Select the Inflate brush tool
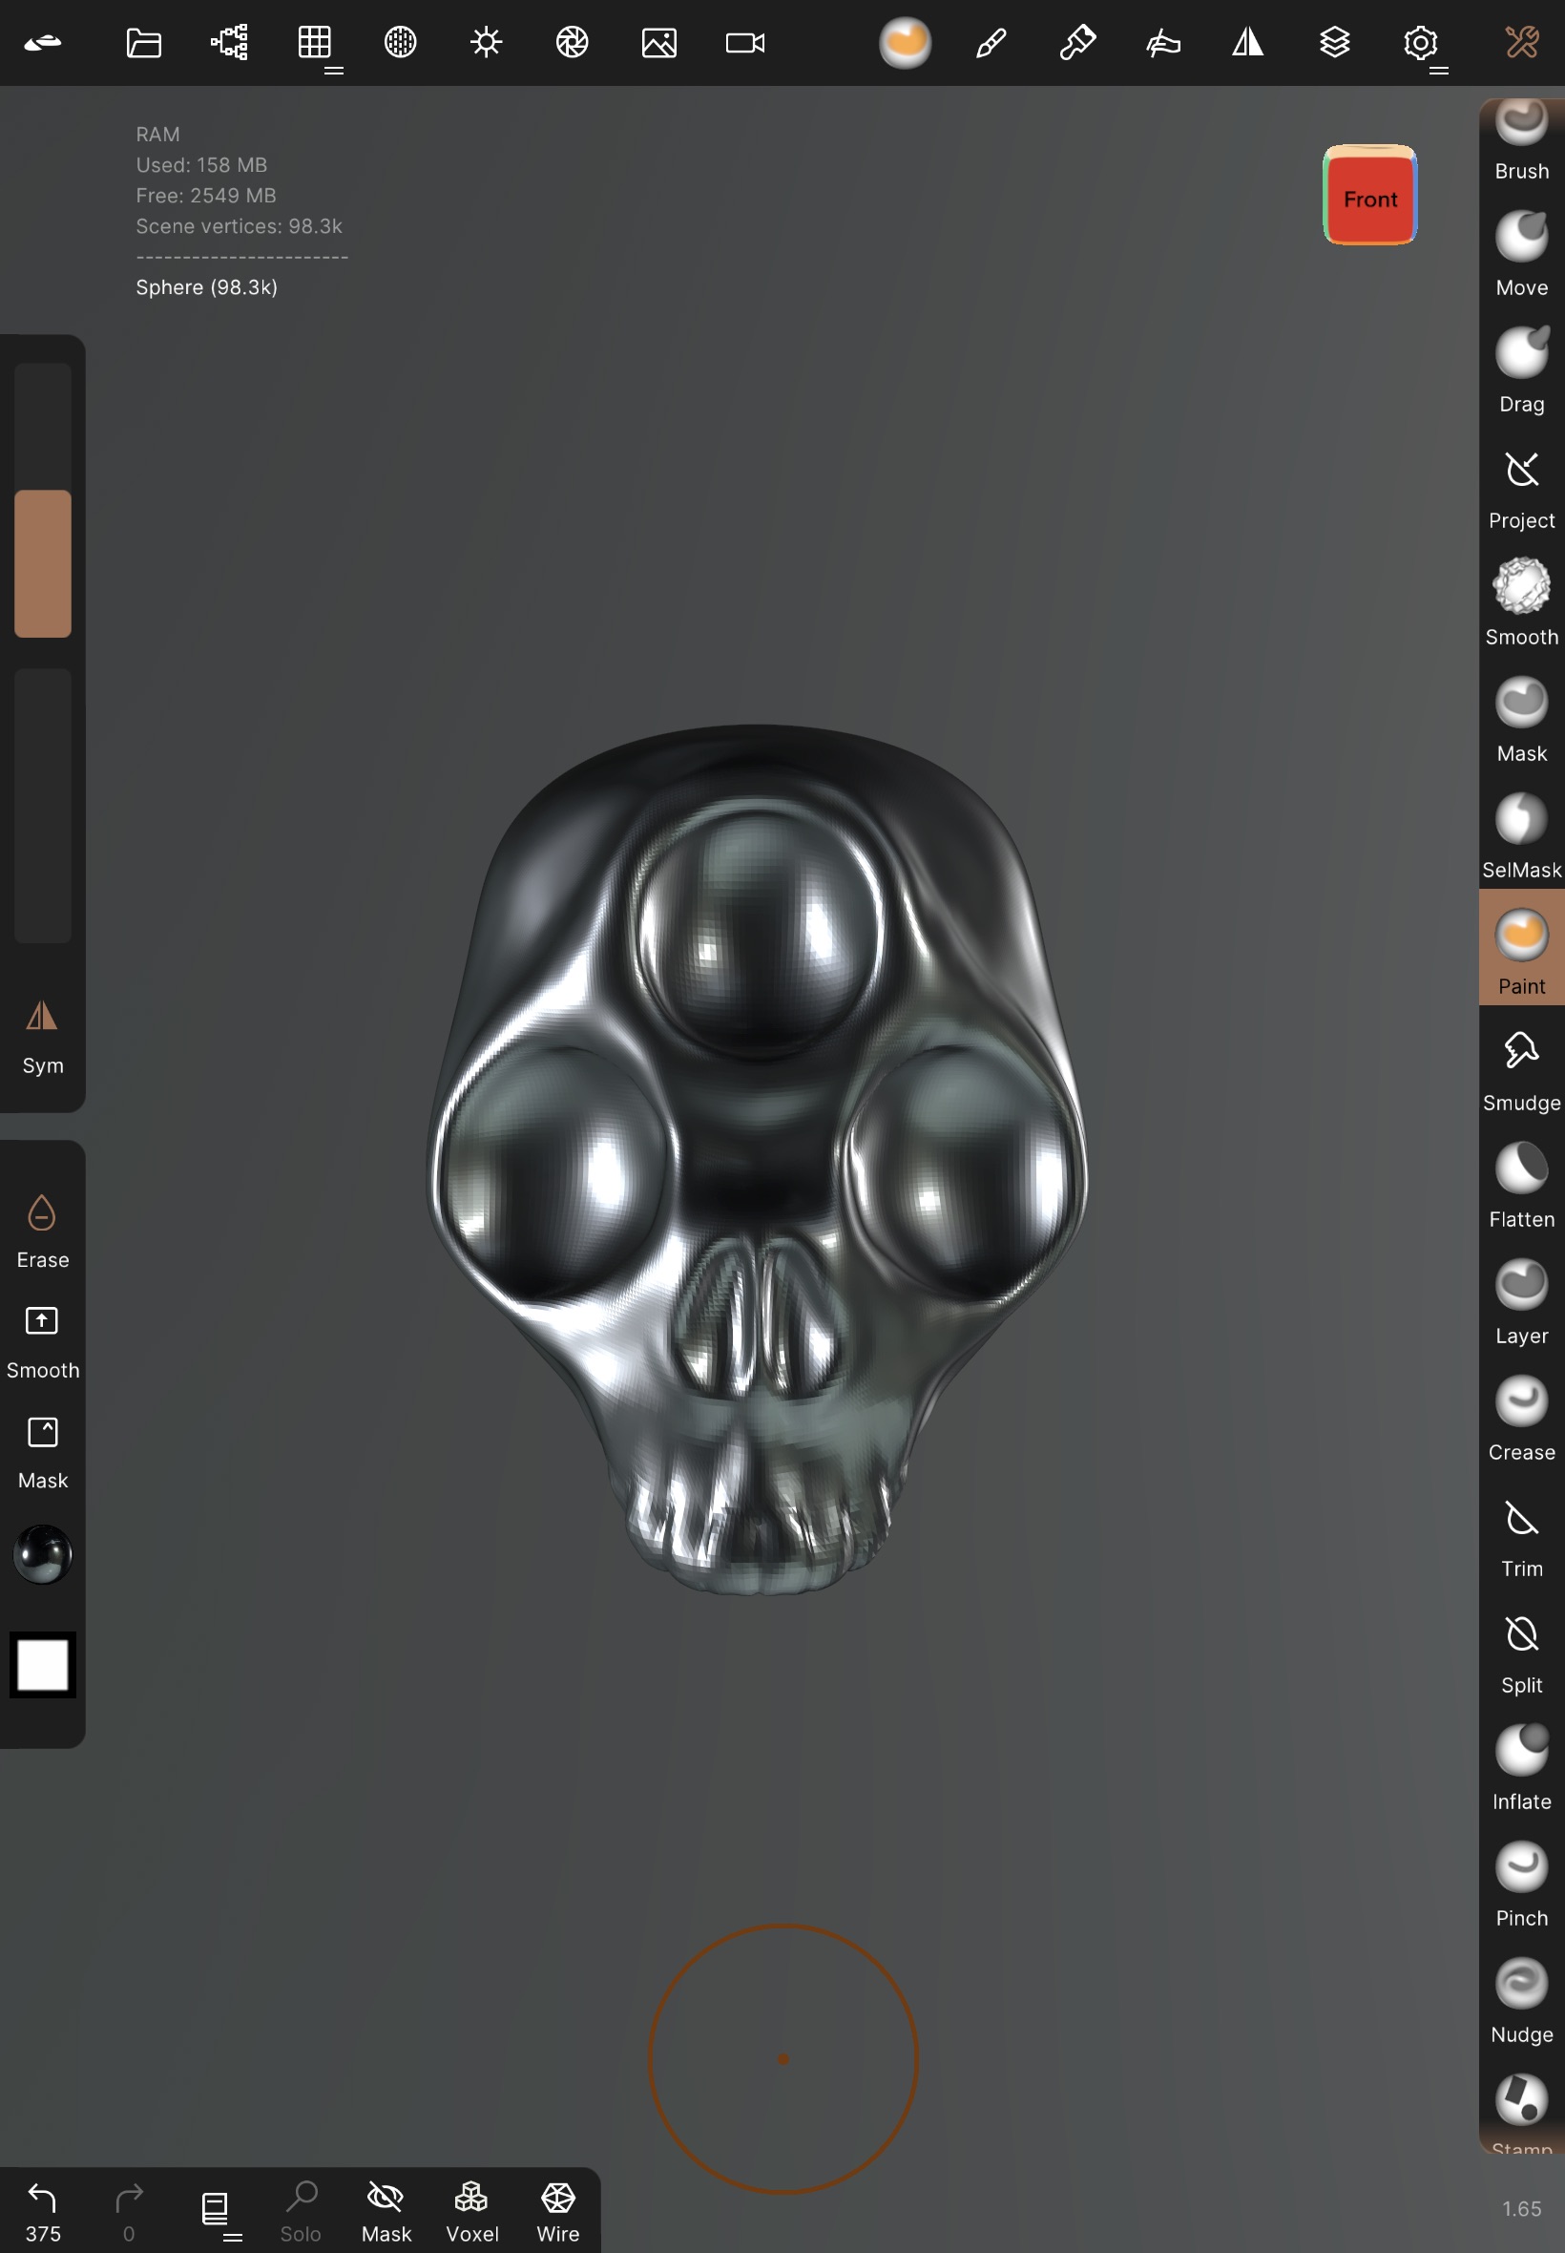Viewport: 1565px width, 2253px height. click(x=1521, y=1764)
